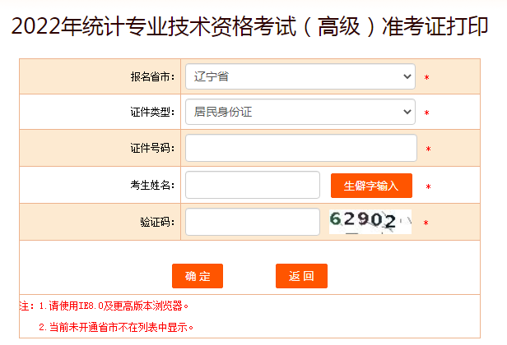Refresh the captcha image showing 62902

370,221
